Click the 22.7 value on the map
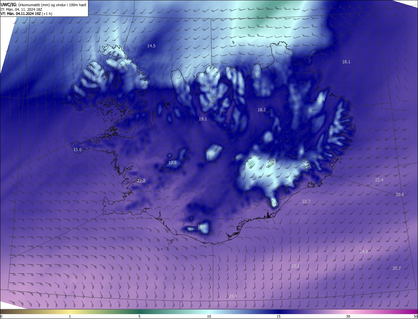Viewport: 418px width, 319px height. pos(306,202)
